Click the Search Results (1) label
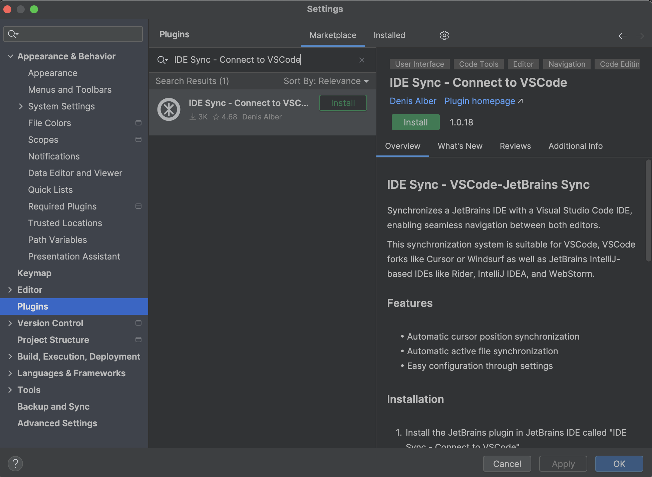This screenshot has width=652, height=477. [x=192, y=81]
